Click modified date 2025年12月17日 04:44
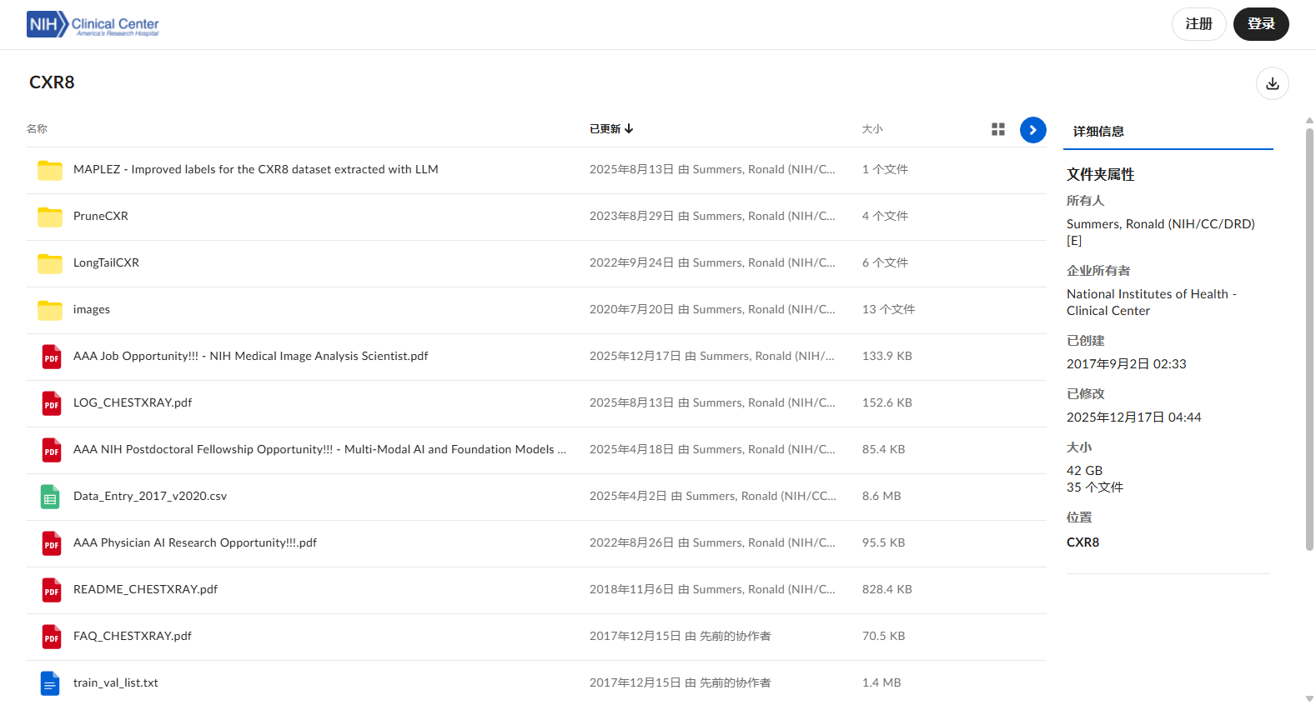 click(1134, 417)
